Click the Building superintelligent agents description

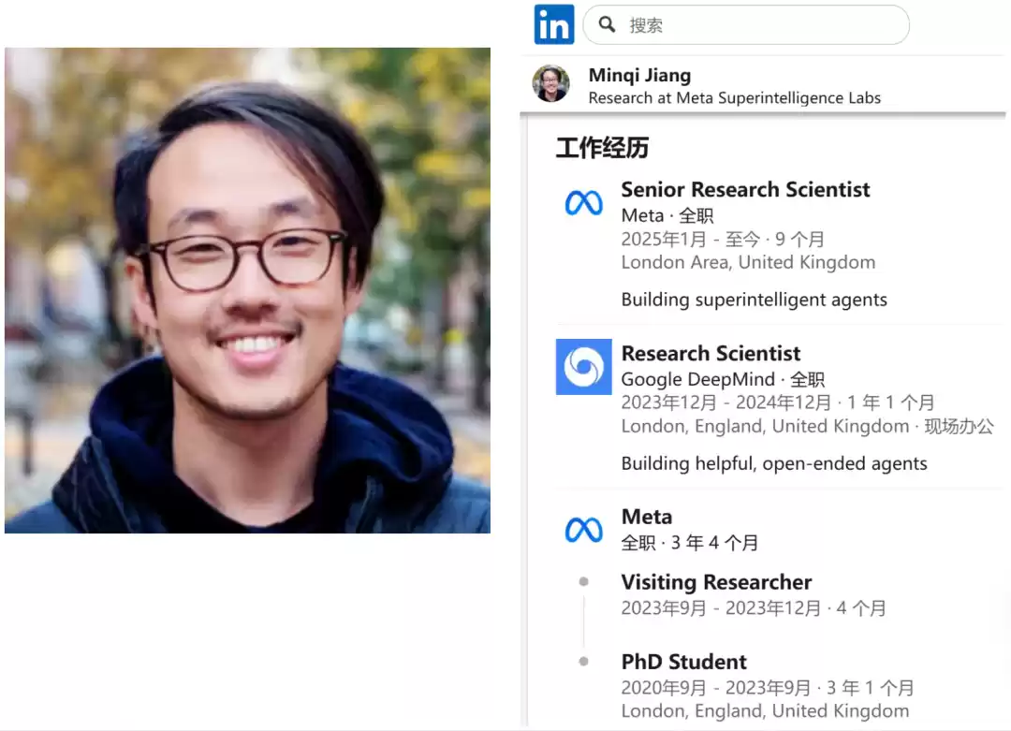point(754,300)
